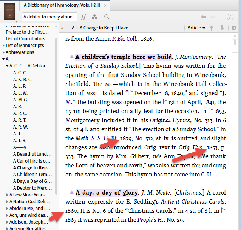Screen dimensions: 241x230
Task: Select A. K. B. G. in contents
Action: pyautogui.click(x=23, y=79)
